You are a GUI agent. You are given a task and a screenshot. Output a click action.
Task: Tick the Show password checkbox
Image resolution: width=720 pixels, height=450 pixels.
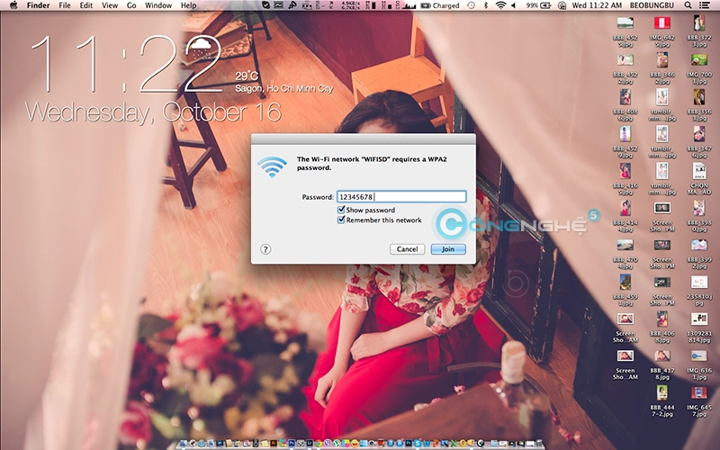(341, 210)
